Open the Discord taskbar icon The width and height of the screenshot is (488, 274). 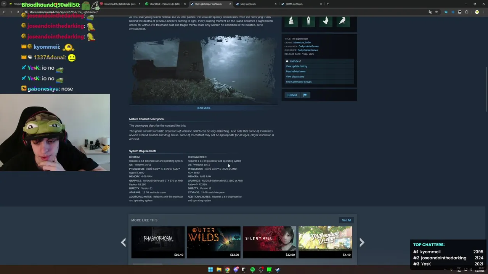tap(236, 269)
